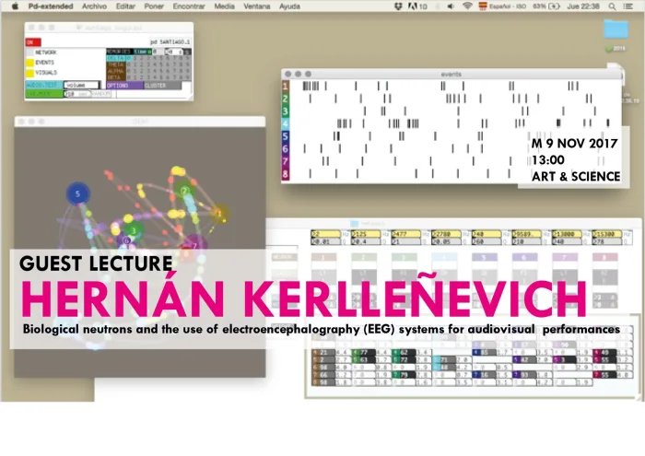Toggle the NETWORK box
The height and width of the screenshot is (456, 645).
click(30, 53)
